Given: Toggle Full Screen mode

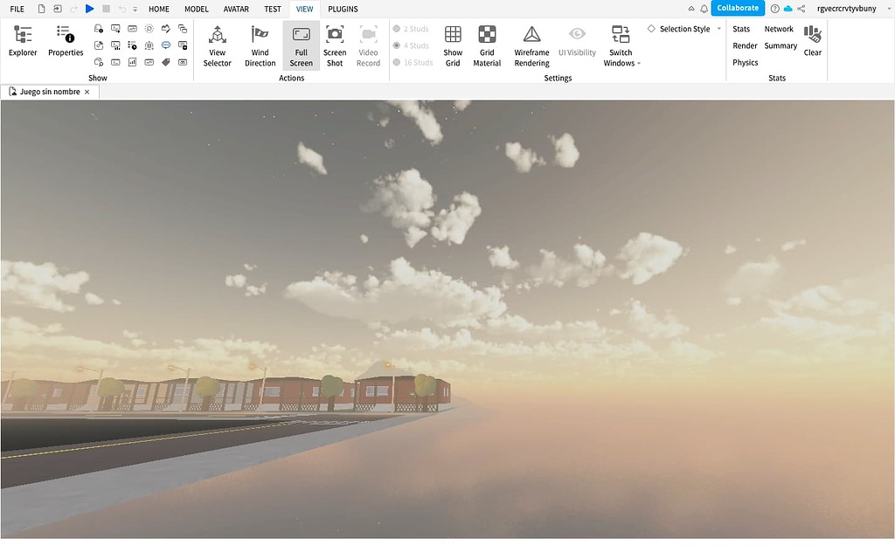Looking at the screenshot, I should (x=302, y=45).
